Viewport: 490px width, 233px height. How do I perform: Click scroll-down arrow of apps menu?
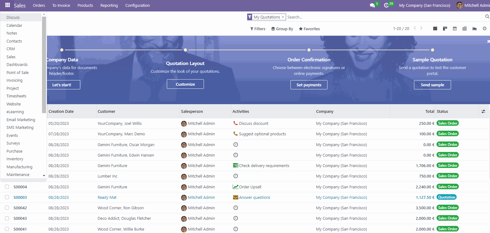(44, 176)
